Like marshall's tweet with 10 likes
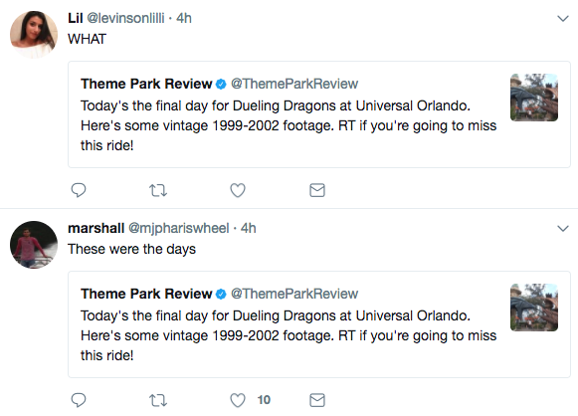Viewport: 578px width, 416px height. coord(238,400)
